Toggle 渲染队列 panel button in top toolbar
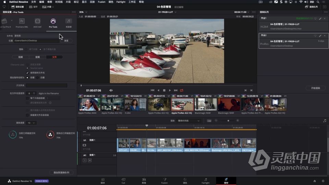This screenshot has height=185, width=329. 312,7
